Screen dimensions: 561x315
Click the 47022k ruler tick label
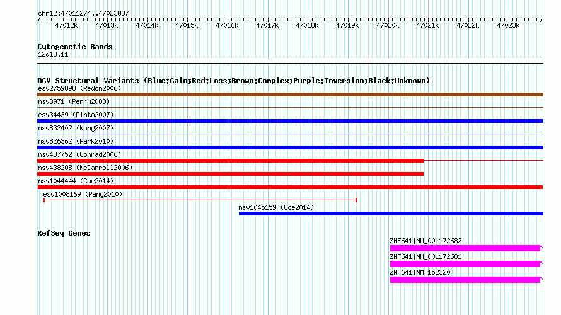[x=468, y=25]
